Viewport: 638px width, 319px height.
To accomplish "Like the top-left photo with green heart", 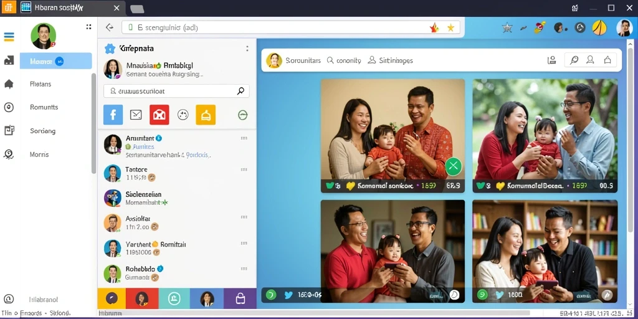I will (330, 186).
